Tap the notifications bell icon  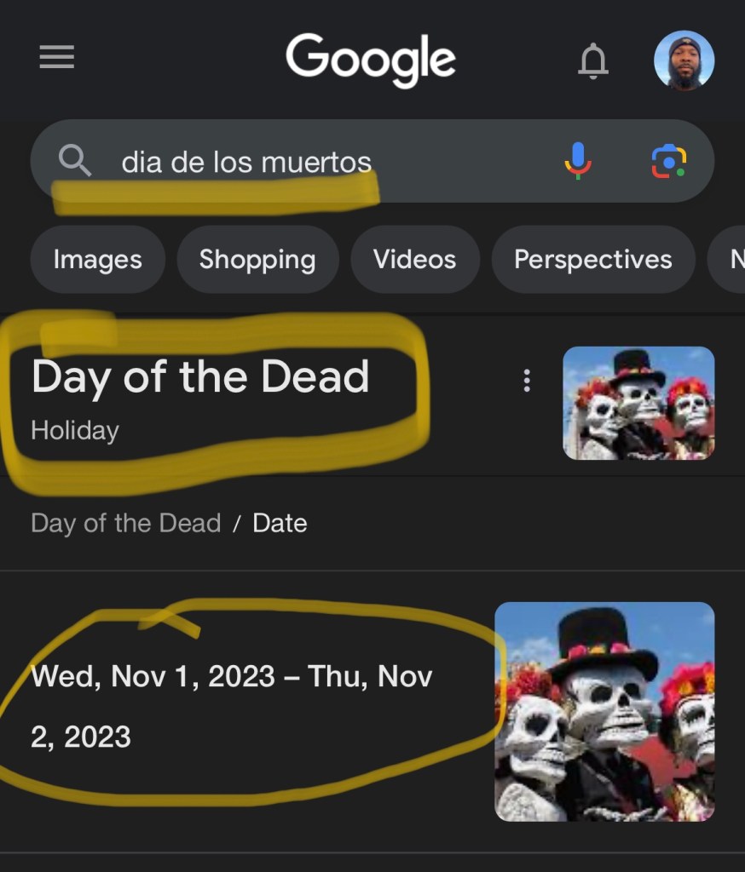pos(593,60)
